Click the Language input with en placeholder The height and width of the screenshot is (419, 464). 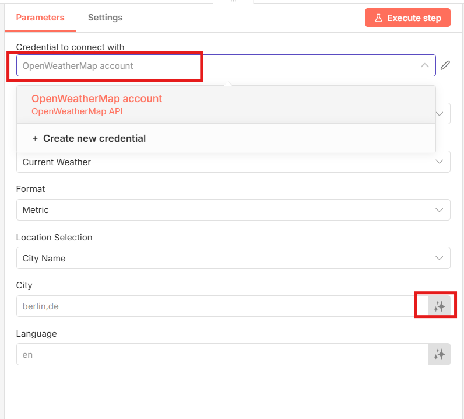[x=222, y=354]
